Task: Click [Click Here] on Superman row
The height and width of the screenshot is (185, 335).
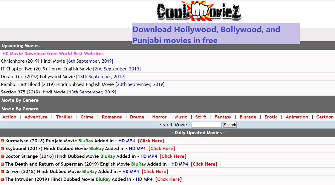Action: tap(204, 164)
